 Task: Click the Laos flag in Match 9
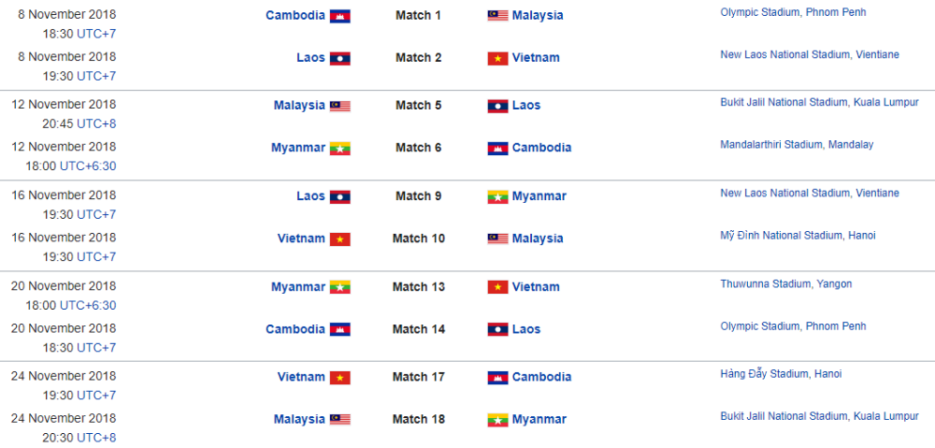(x=340, y=196)
